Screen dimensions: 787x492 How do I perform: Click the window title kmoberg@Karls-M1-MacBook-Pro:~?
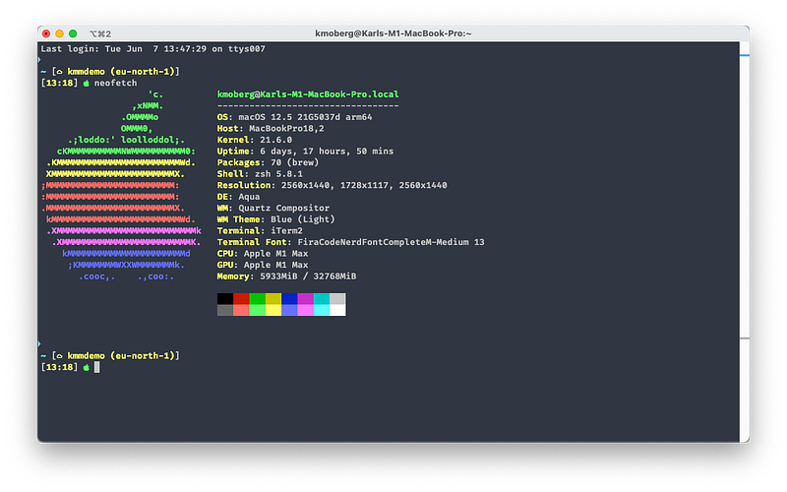(393, 33)
